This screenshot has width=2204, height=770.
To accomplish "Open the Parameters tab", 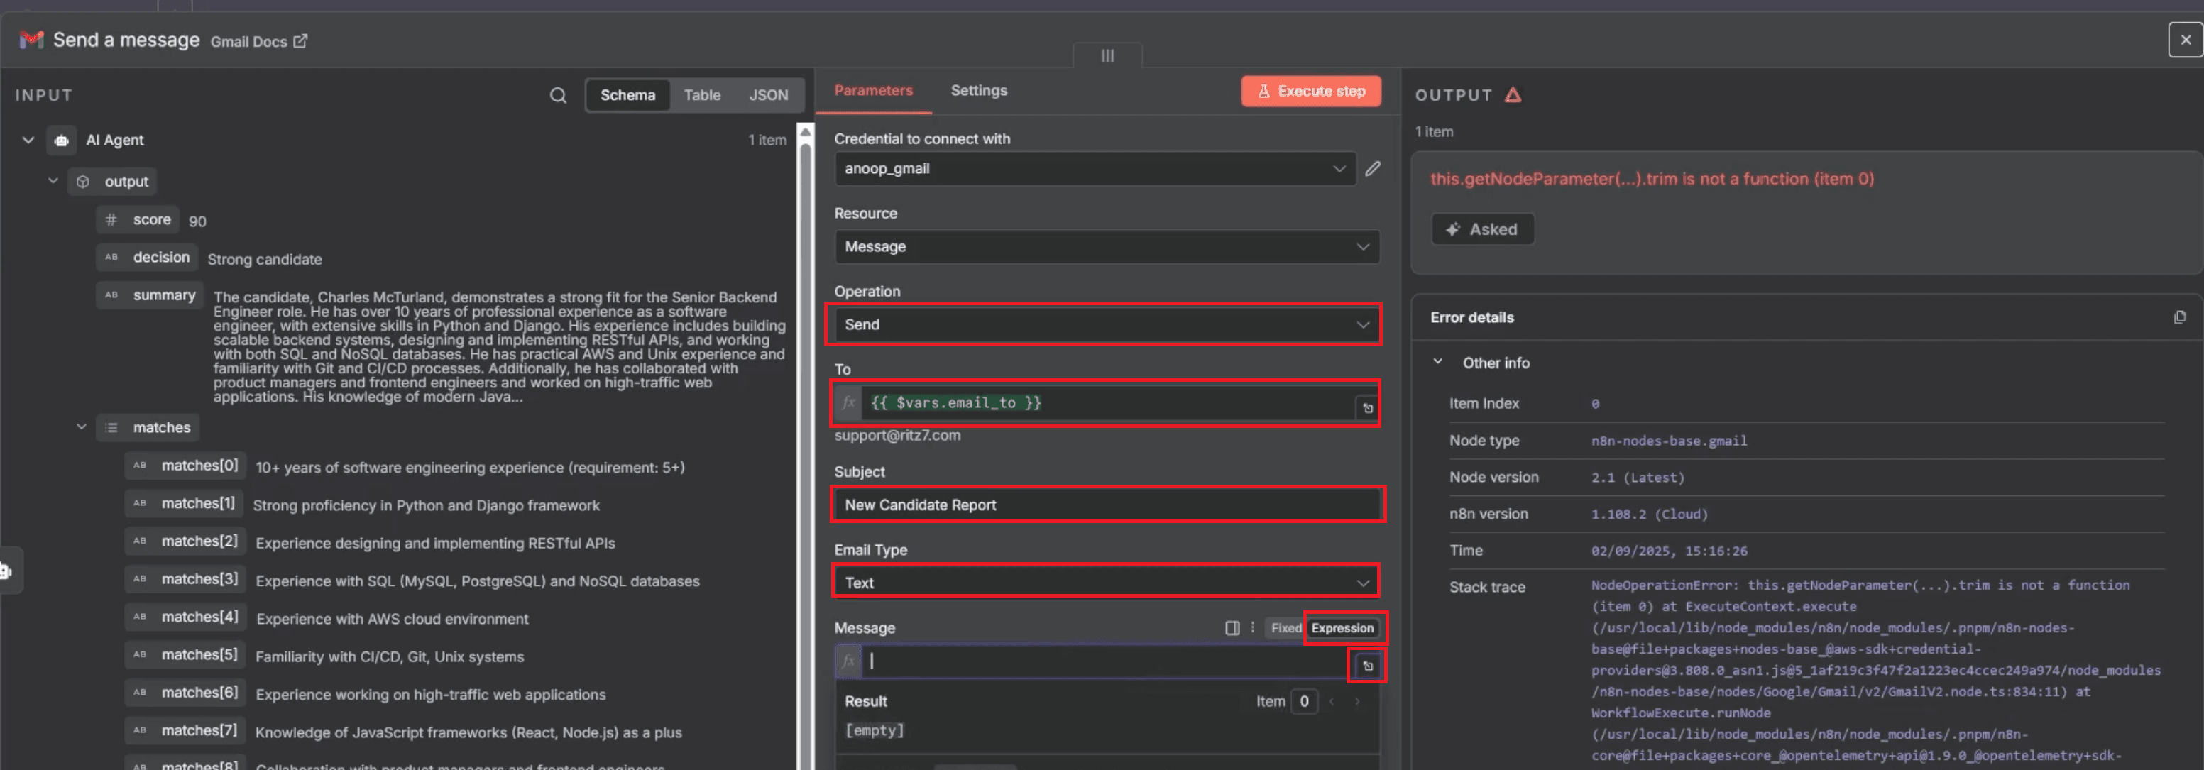I will pos(872,91).
